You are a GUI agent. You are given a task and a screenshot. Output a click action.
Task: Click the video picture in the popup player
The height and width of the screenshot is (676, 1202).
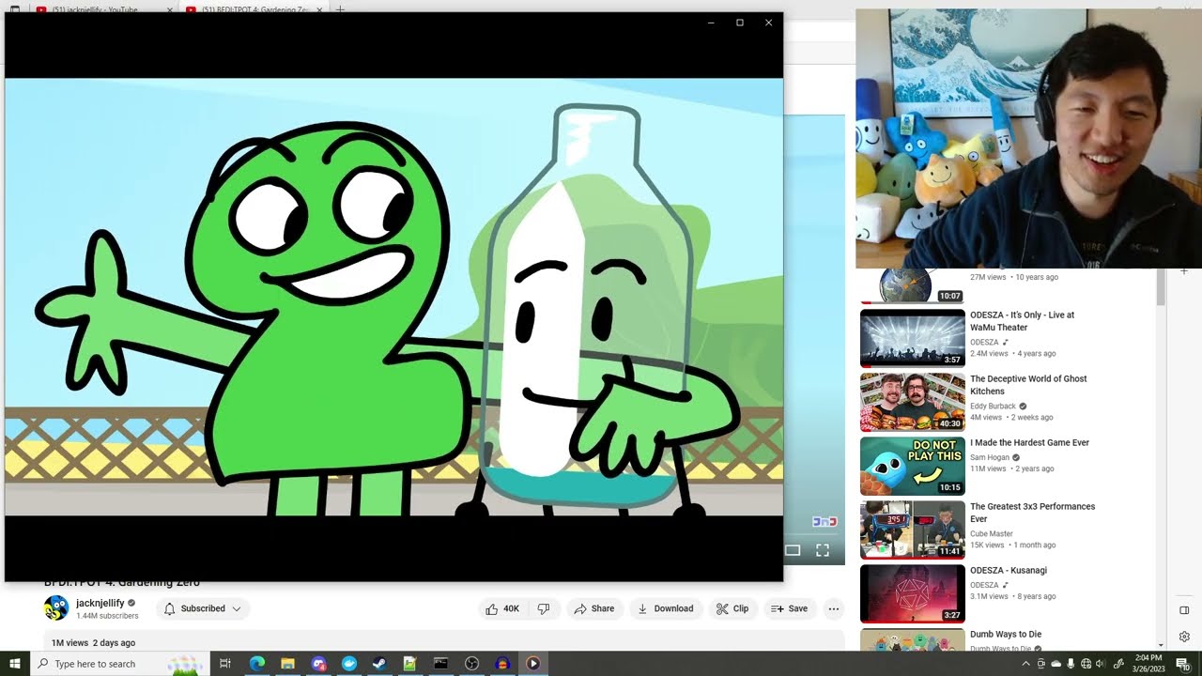click(393, 297)
